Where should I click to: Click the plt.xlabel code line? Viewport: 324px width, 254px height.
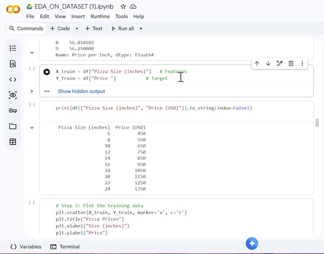pos(92,226)
